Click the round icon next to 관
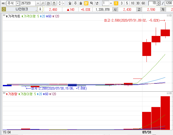This screenshot has width=173, height=135. [x=54, y=3]
